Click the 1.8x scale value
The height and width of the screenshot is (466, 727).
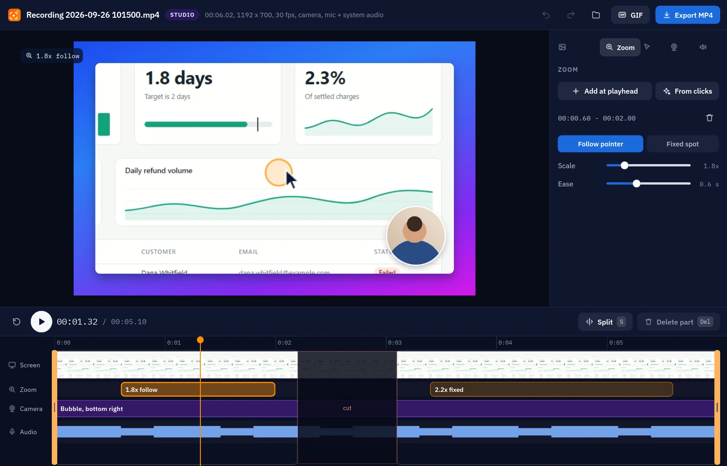(x=711, y=166)
